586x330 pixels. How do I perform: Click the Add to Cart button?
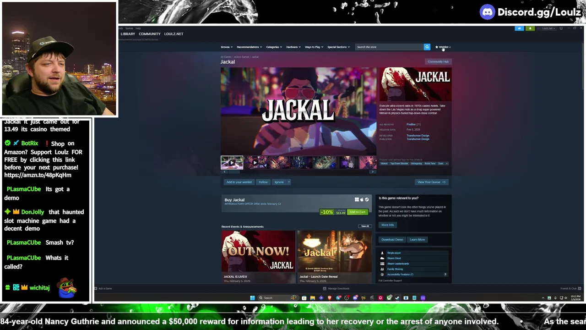[358, 212]
